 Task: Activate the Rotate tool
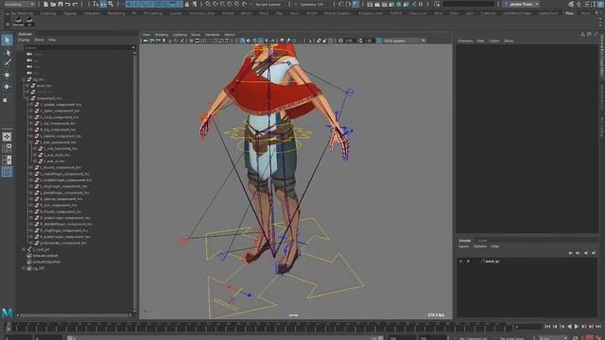coord(7,87)
